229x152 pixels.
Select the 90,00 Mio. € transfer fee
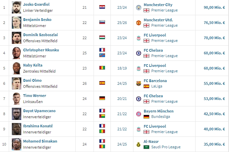pyautogui.click(x=214, y=7)
